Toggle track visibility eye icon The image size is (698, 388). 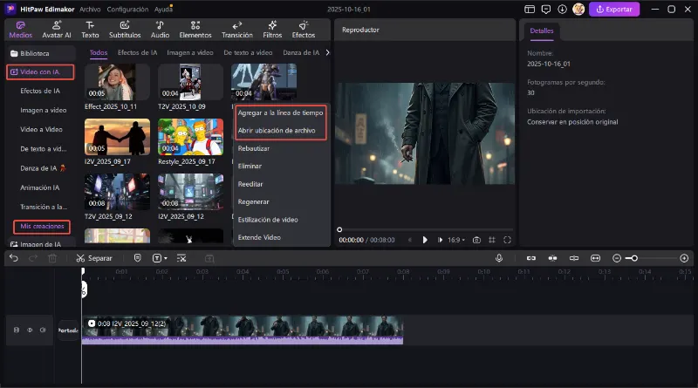coord(30,330)
